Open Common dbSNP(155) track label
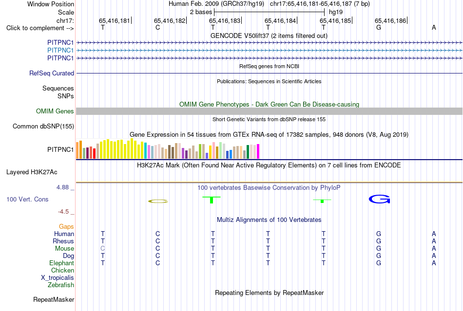The image size is (463, 311). [x=43, y=126]
